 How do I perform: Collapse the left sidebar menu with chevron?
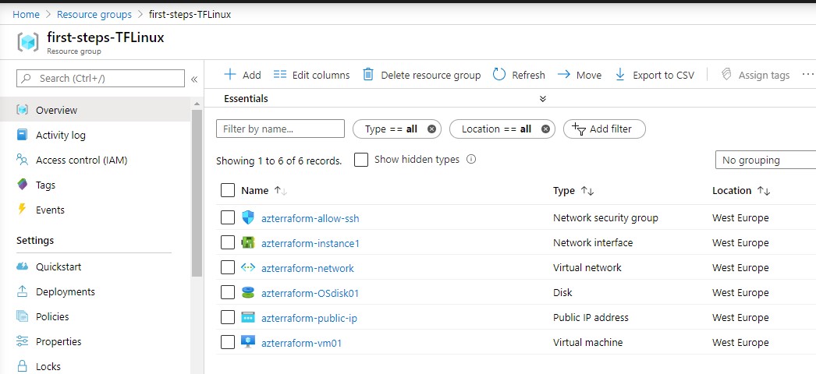tap(194, 79)
